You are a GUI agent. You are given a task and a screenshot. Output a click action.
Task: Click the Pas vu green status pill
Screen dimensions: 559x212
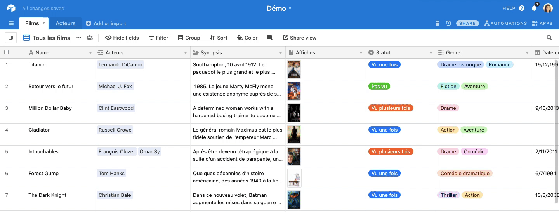click(379, 87)
